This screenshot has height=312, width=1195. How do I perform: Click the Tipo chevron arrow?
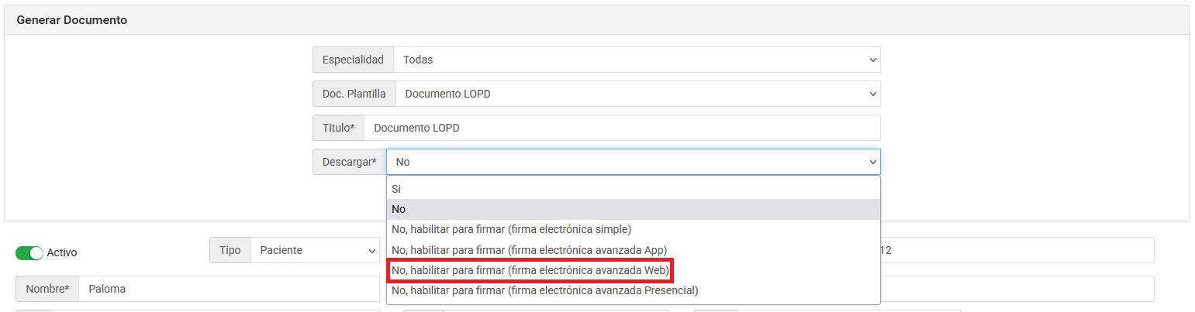pos(371,250)
